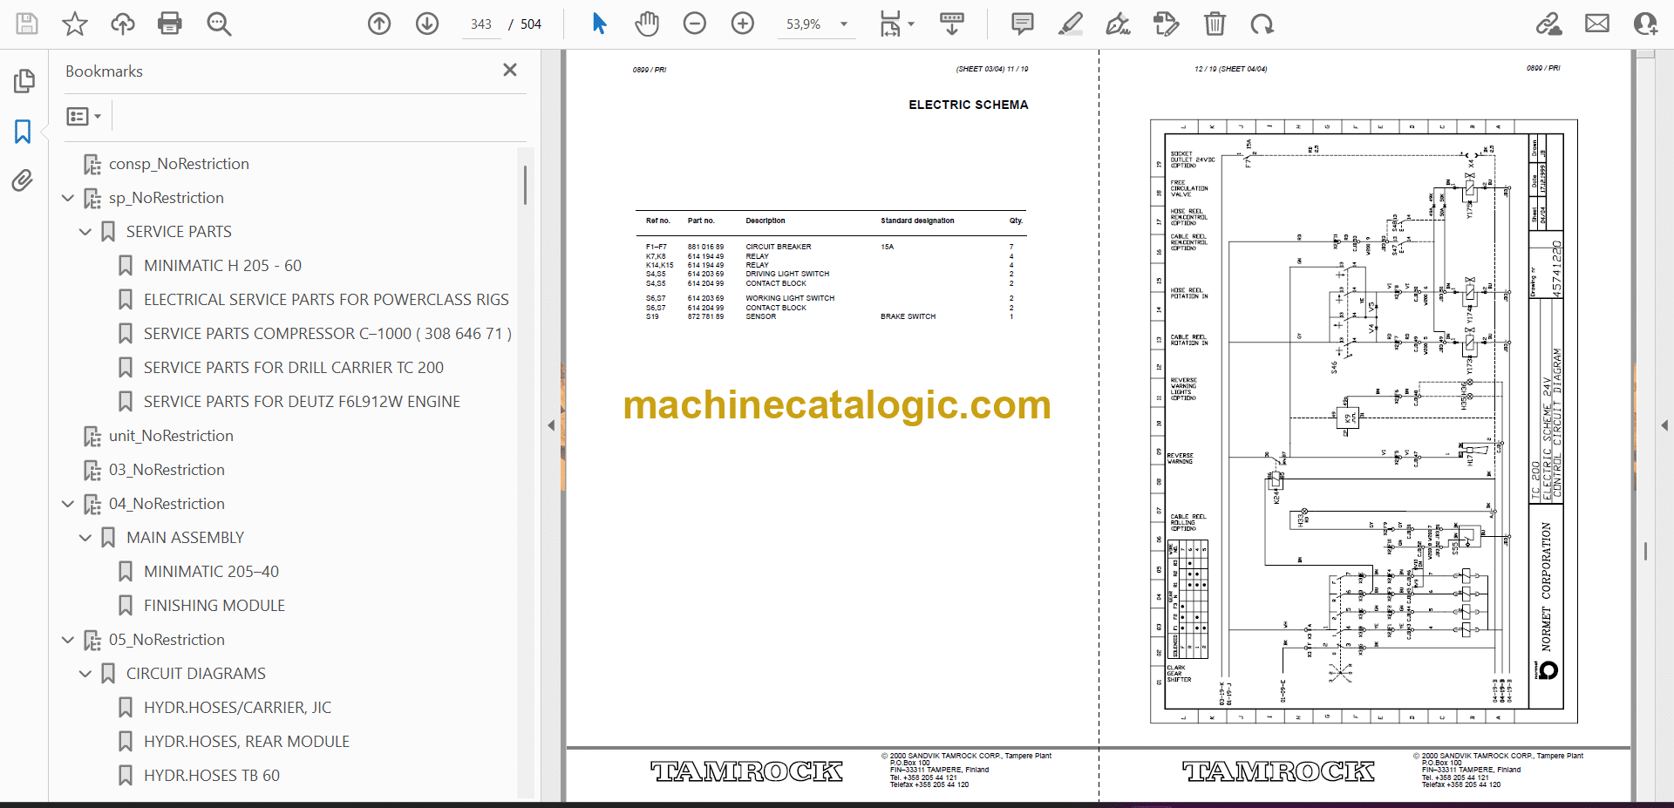This screenshot has height=808, width=1674.
Task: Open page fit options tool
Action: pyautogui.click(x=896, y=24)
